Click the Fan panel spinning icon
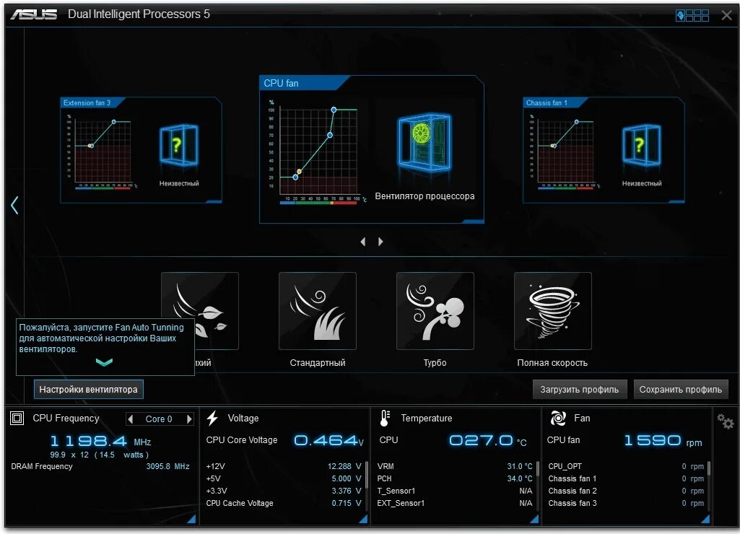Viewport: 740px width, 534px height. pos(558,418)
